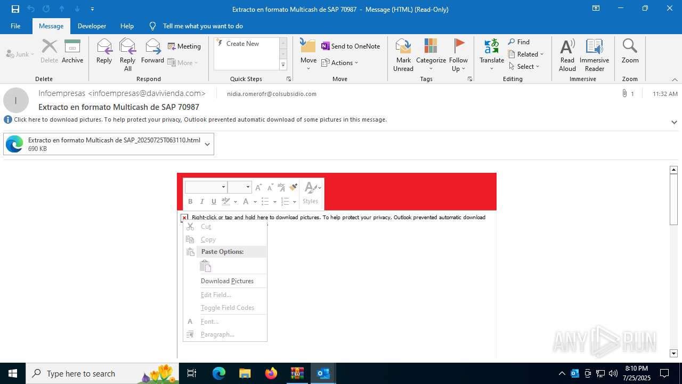The image size is (682, 384).
Task: Mark the message as Unread
Action: (x=403, y=55)
